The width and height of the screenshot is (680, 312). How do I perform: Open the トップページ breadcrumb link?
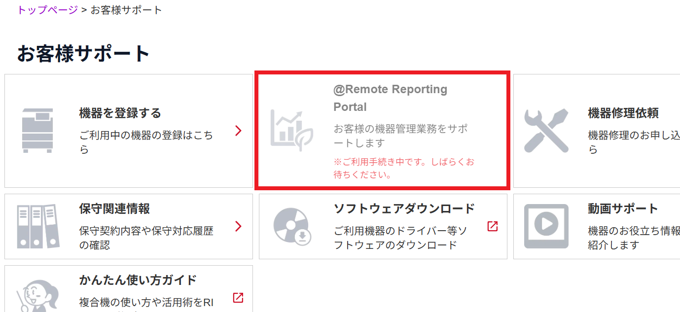47,10
